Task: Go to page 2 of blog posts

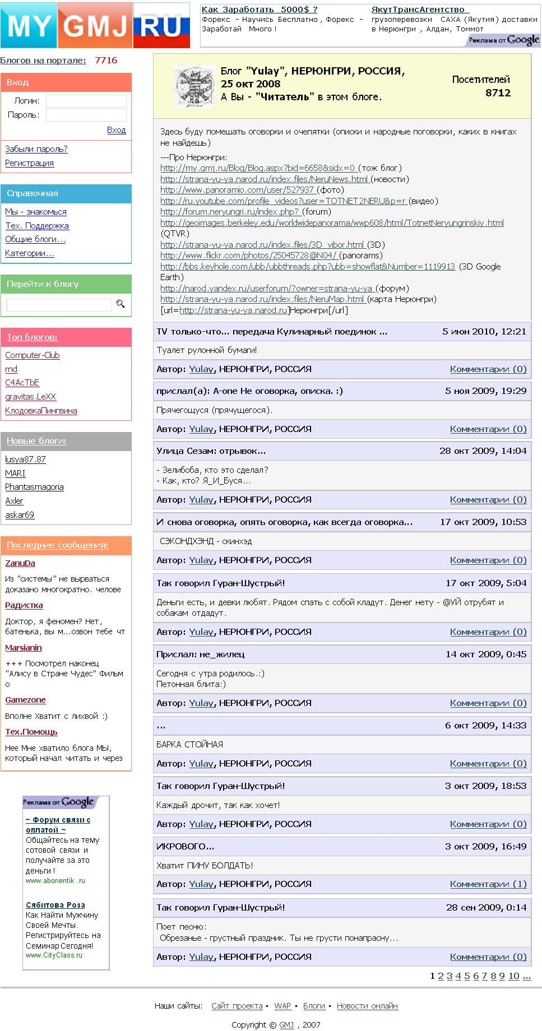Action: pos(441,976)
